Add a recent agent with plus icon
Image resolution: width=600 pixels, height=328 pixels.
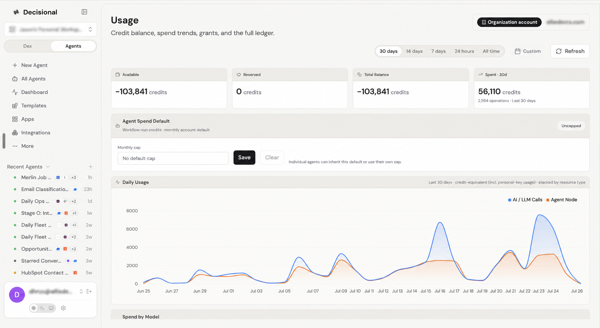[91, 167]
